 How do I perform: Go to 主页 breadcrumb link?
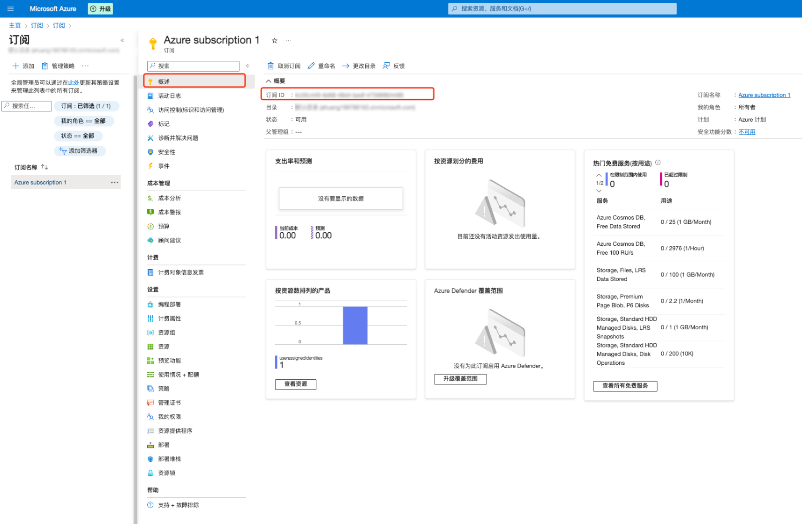coord(15,25)
